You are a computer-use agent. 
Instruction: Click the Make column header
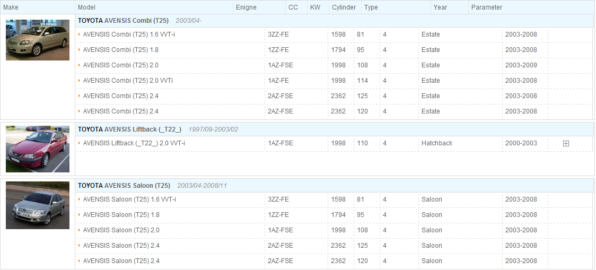pos(11,7)
